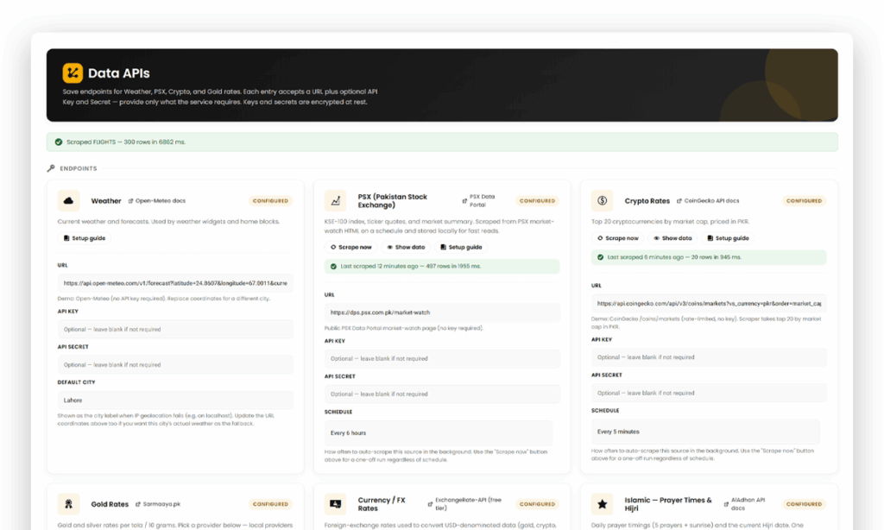Click the 'ENDPOINTS' section label
This screenshot has height=530, width=884.
point(79,168)
